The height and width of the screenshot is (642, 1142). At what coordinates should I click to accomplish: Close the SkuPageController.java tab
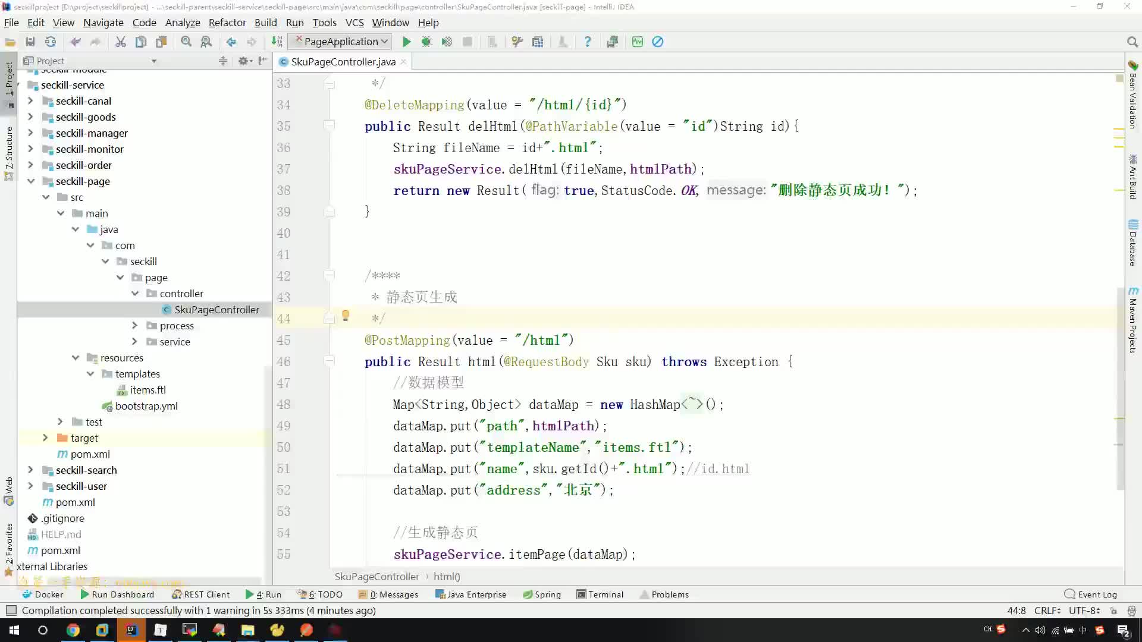click(404, 62)
